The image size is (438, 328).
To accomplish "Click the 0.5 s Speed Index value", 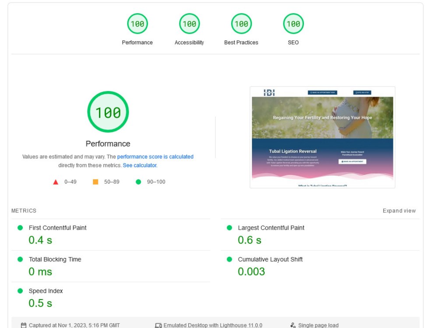I will 40,303.
